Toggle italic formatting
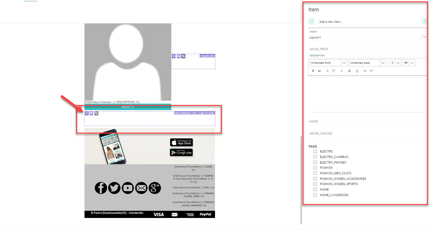 pyautogui.click(x=342, y=71)
